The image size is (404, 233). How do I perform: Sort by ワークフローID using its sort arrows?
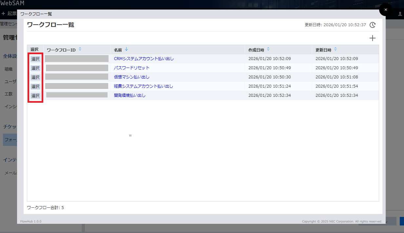(80, 49)
